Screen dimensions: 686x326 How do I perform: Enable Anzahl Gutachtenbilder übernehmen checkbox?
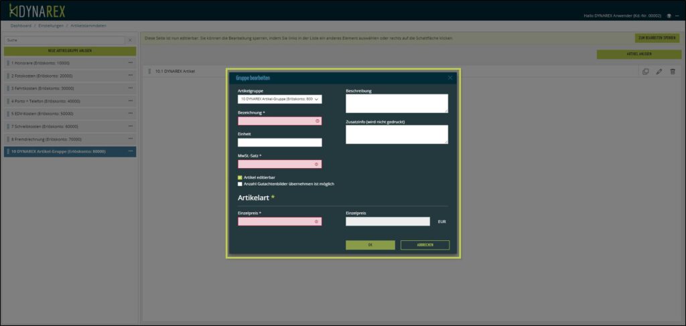pos(240,184)
